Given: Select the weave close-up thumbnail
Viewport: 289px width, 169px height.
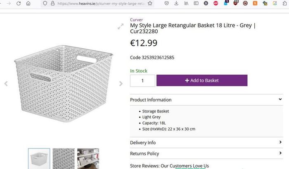Looking at the screenshot, I should point(64,159).
